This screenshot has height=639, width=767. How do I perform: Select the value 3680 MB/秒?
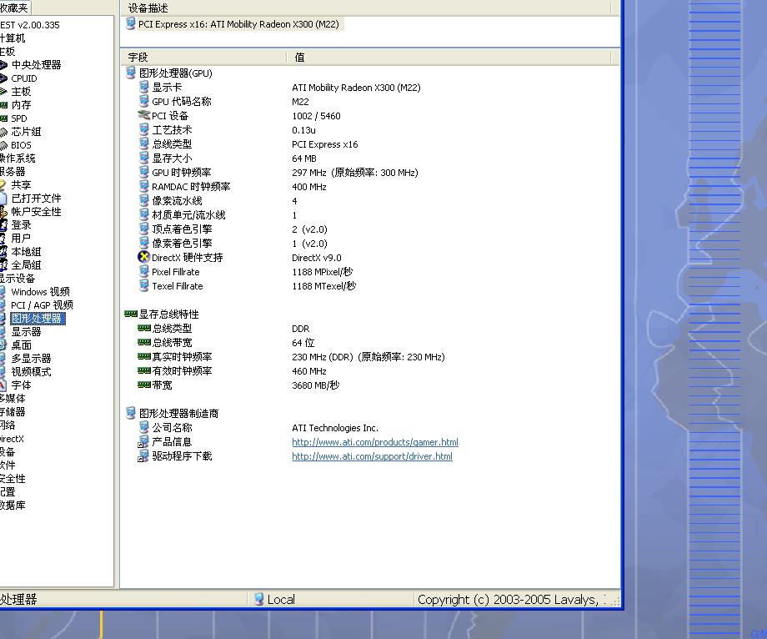pyautogui.click(x=315, y=385)
